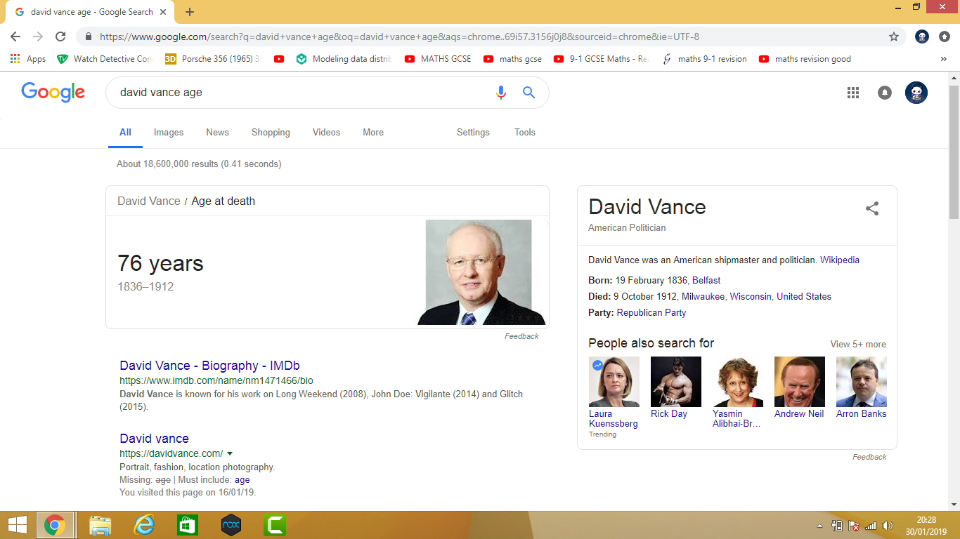Screen dimensions: 960x539
Task: Open the green Camtasia taskbar icon
Action: pyautogui.click(x=275, y=525)
